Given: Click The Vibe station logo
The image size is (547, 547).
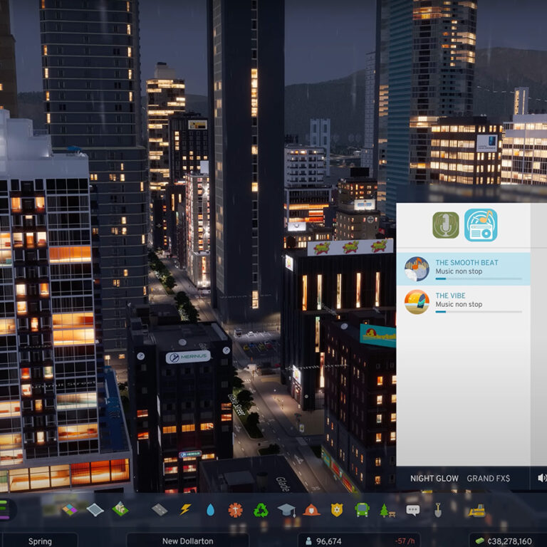Looking at the screenshot, I should coord(417,302).
